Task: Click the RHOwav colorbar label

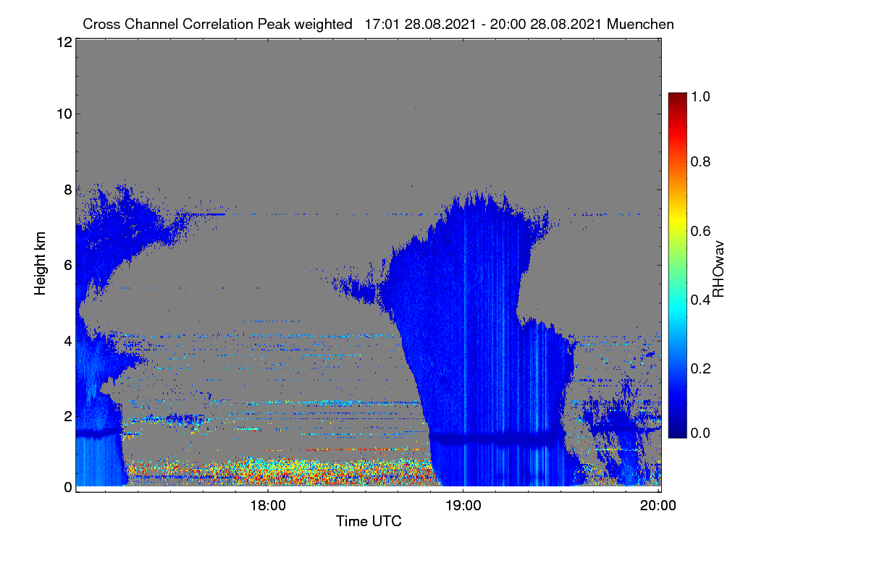Action: [718, 269]
